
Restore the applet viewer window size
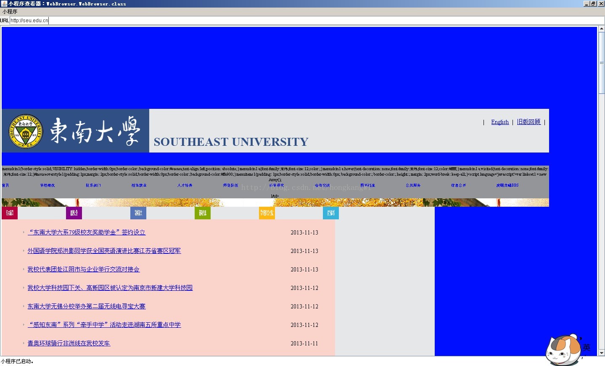[594, 3]
